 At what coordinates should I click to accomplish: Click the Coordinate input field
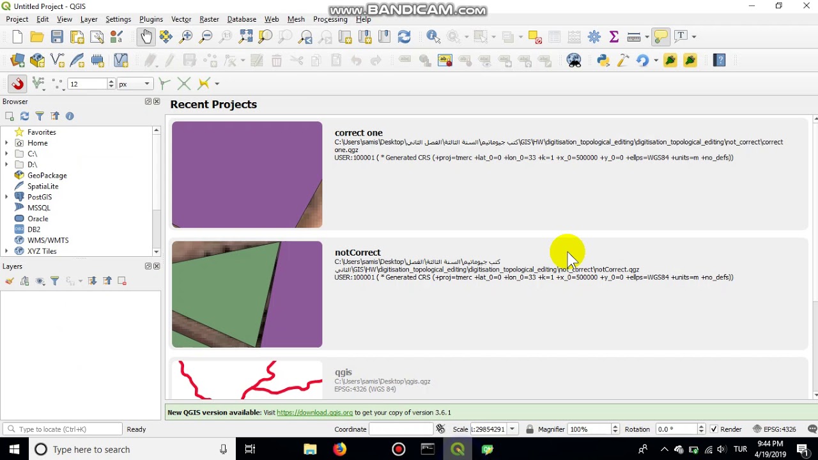401,429
